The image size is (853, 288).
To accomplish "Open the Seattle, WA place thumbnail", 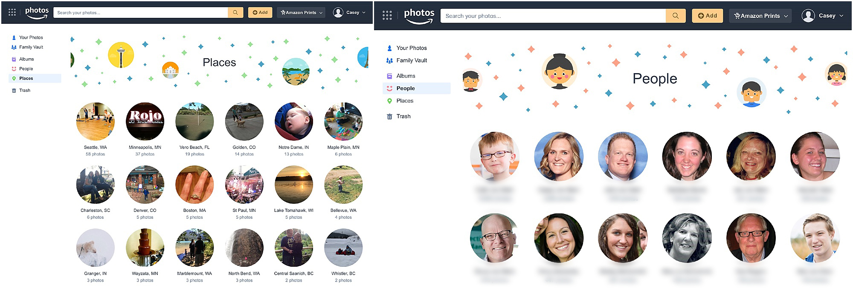I will click(95, 121).
